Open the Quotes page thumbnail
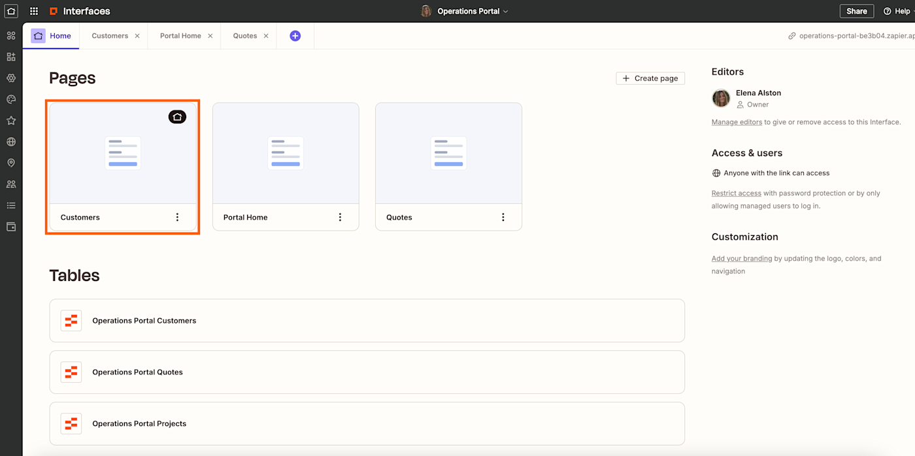 (448, 153)
